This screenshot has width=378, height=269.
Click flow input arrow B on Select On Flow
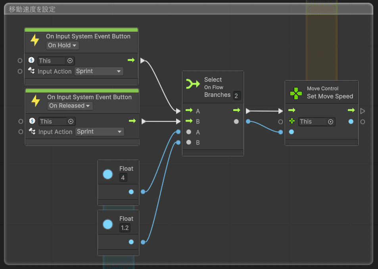[189, 121]
